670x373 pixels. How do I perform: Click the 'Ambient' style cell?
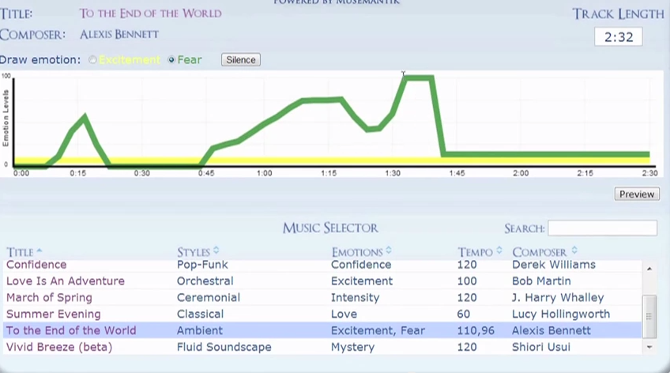click(200, 330)
